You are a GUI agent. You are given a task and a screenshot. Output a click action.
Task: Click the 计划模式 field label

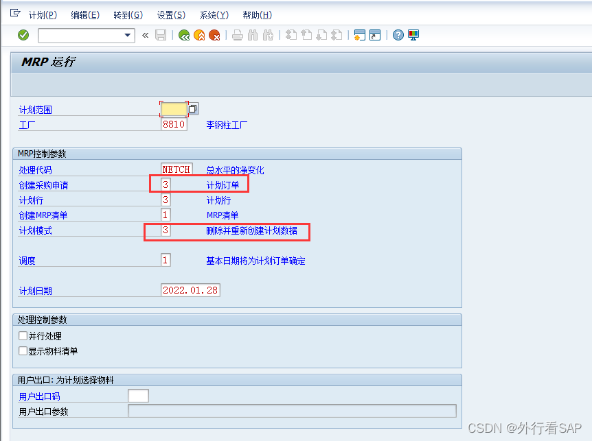36,230
